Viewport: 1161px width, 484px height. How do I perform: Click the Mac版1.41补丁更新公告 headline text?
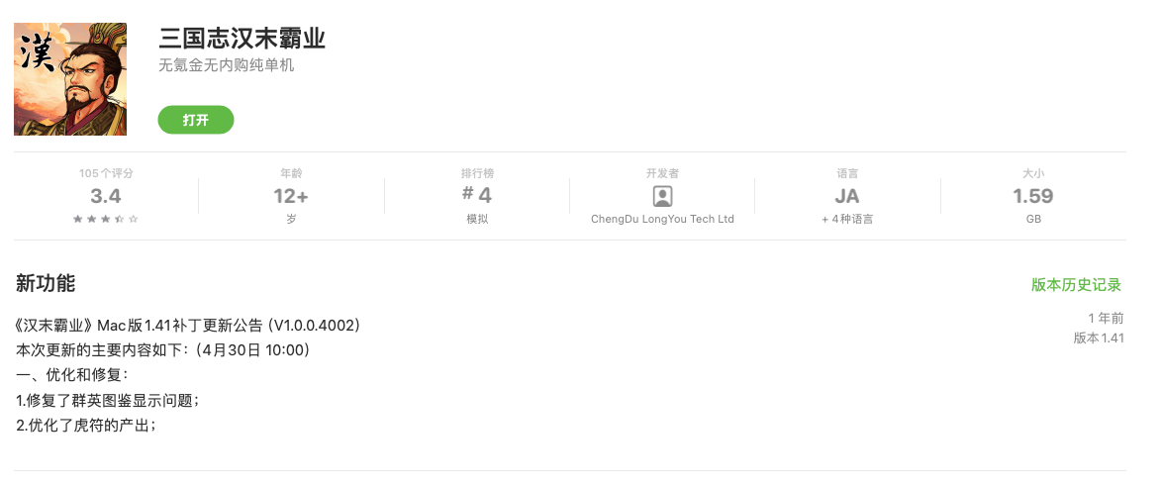tap(188, 326)
